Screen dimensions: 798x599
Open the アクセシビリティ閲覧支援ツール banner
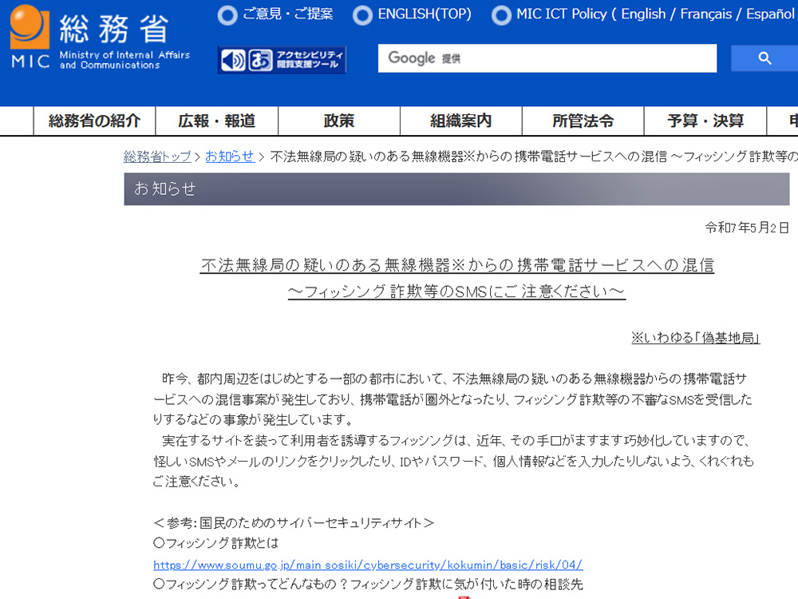(x=307, y=58)
